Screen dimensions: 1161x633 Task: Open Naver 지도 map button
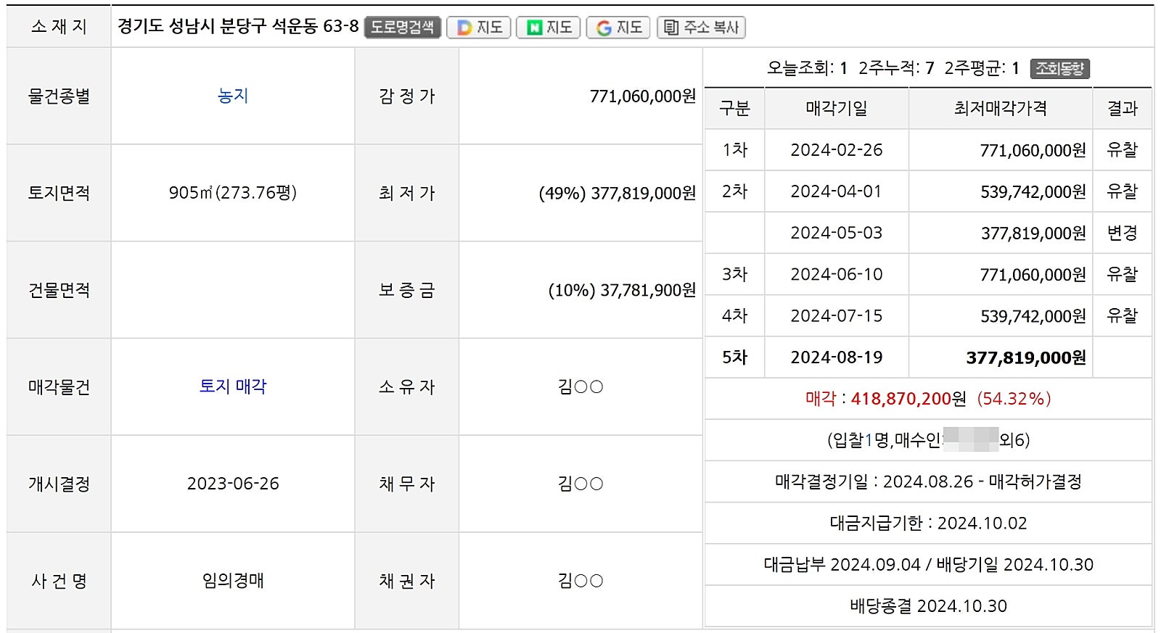[x=548, y=28]
